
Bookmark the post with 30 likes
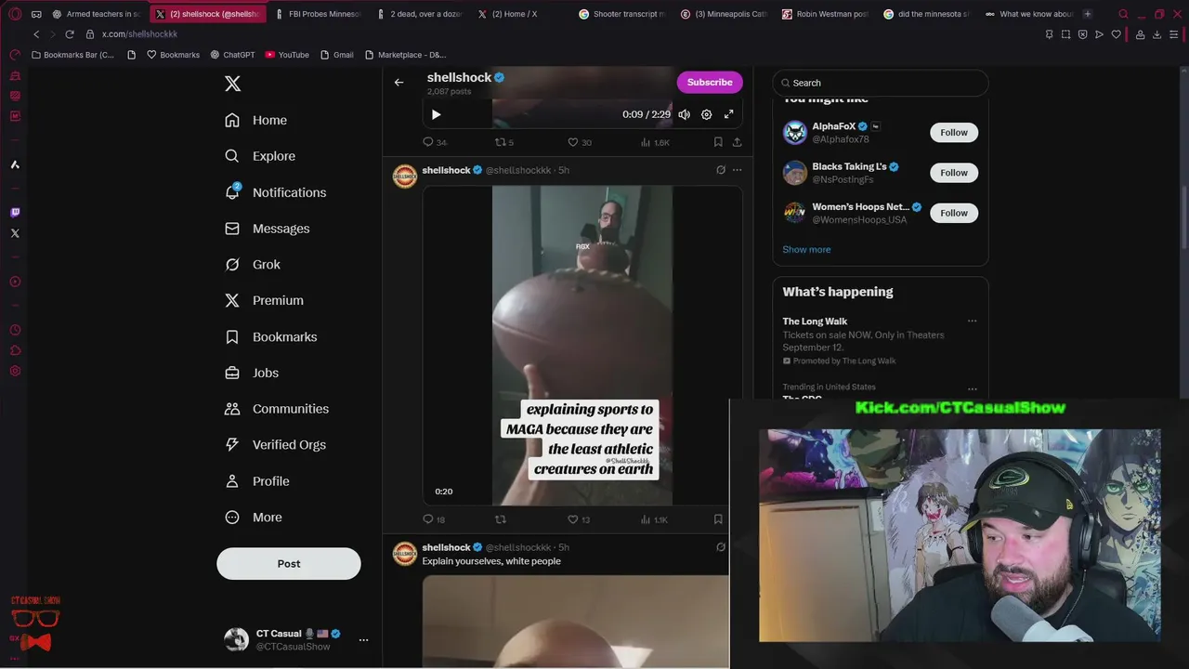718,142
